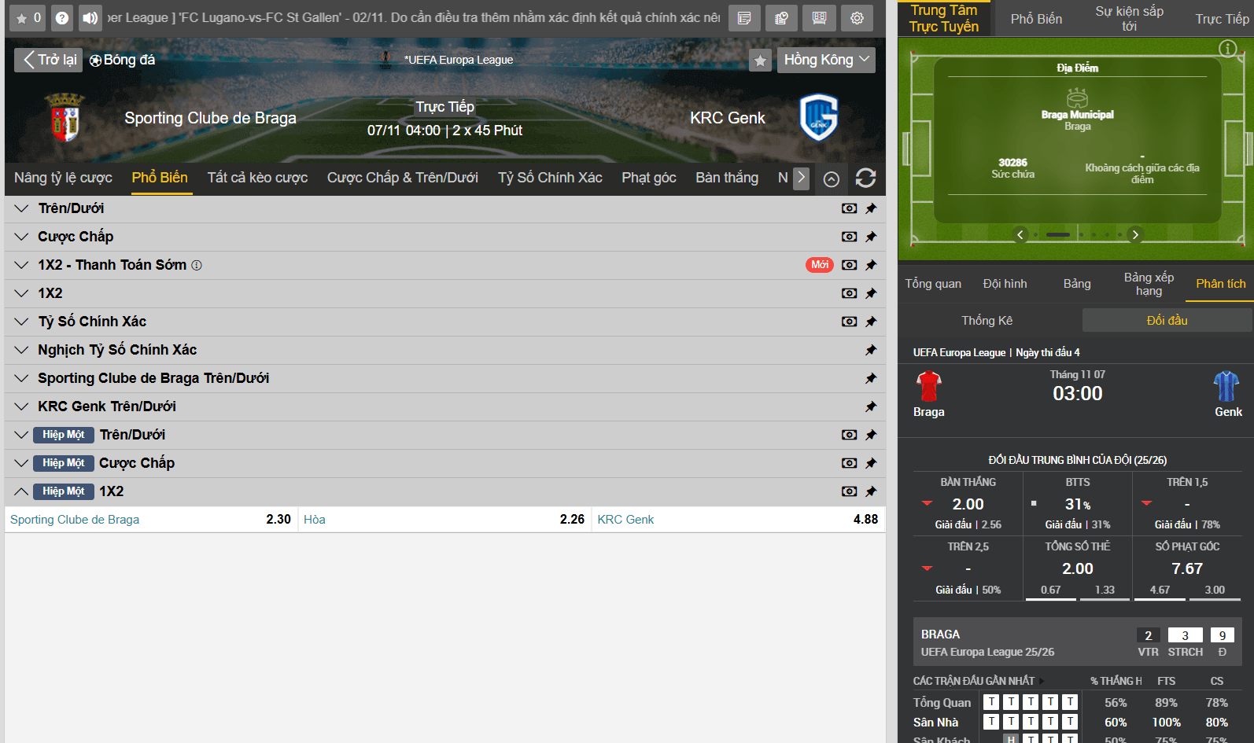Viewport: 1254px width, 743px height.
Task: Expand the Tỷ Số Chính Xác market
Action: (91, 322)
